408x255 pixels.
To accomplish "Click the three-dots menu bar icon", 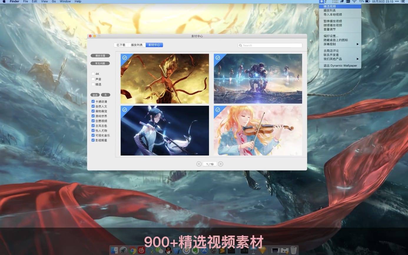I will click(397, 1).
